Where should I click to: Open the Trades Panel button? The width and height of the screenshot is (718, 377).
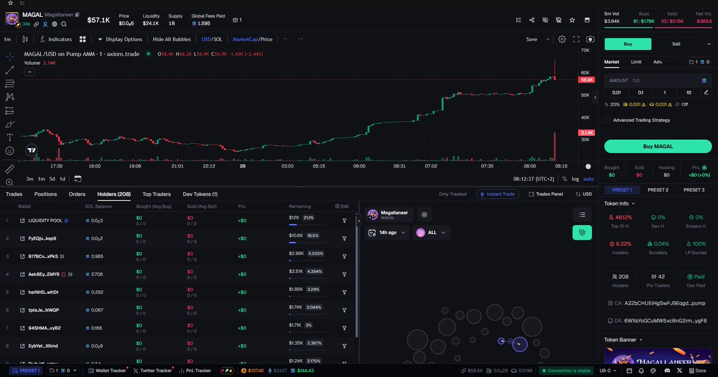click(546, 194)
